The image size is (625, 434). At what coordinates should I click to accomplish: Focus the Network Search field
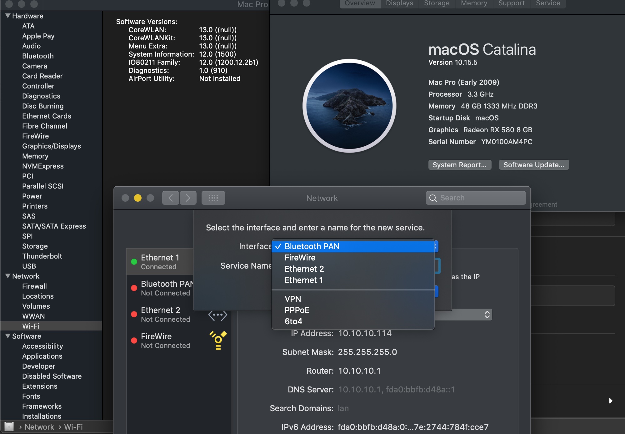coord(476,198)
